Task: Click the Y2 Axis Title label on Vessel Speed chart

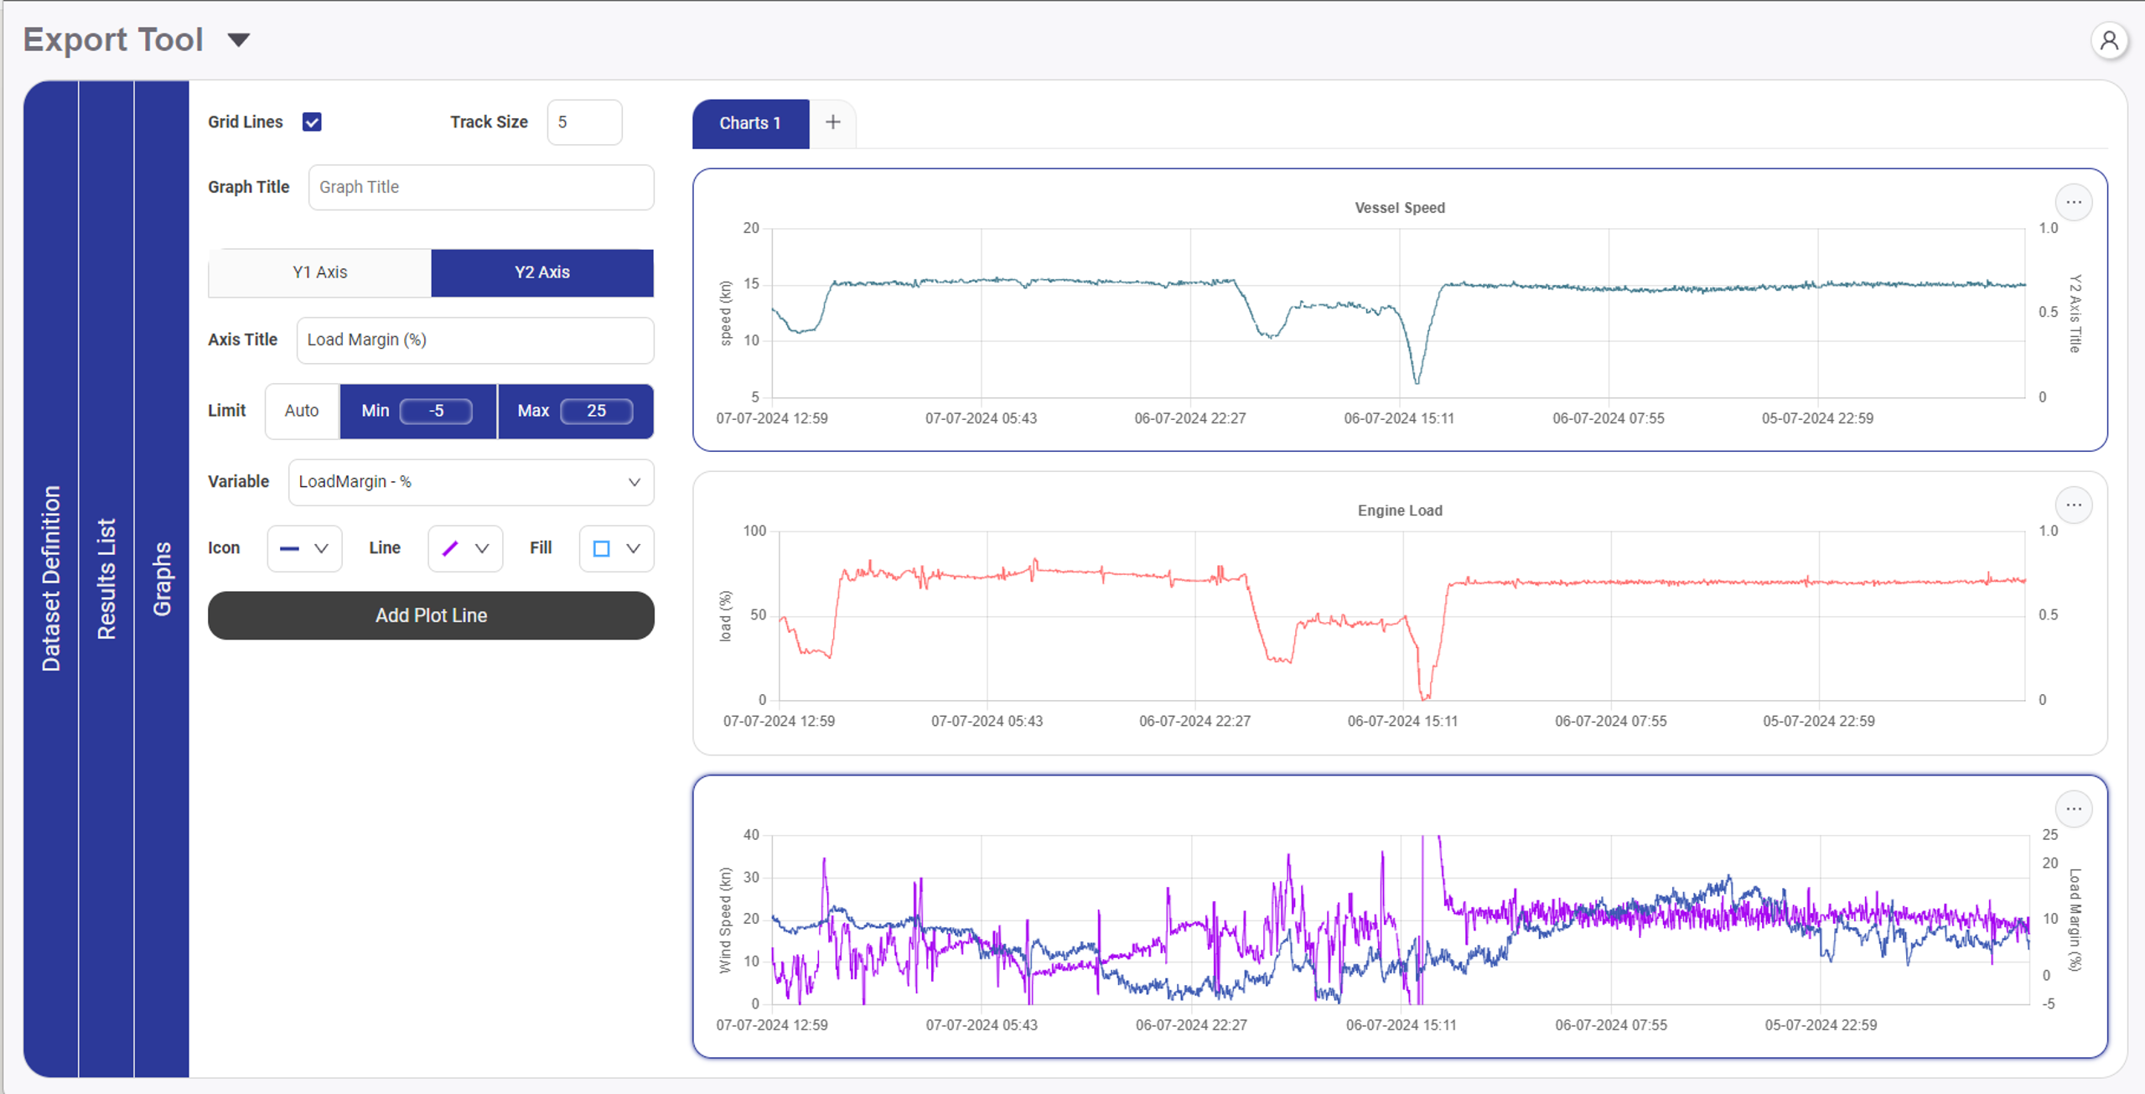Action: pyautogui.click(x=2075, y=314)
